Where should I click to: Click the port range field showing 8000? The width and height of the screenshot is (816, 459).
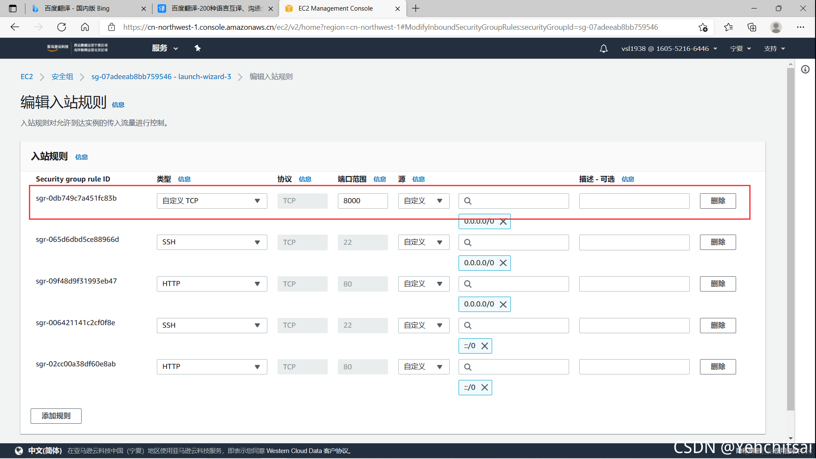click(x=362, y=201)
